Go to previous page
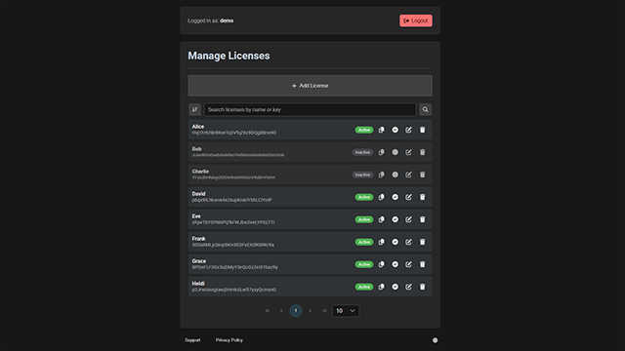 point(281,310)
